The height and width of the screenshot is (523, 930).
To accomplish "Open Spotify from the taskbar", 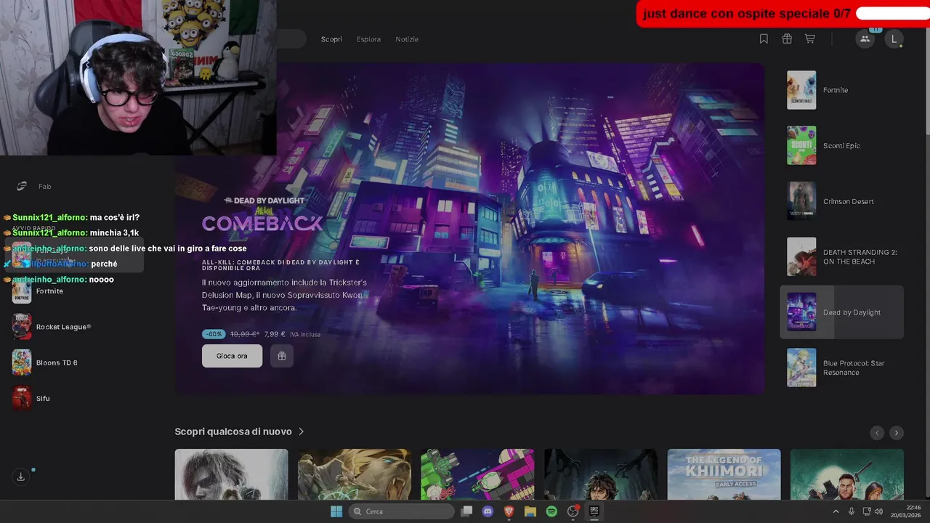I will tap(551, 511).
